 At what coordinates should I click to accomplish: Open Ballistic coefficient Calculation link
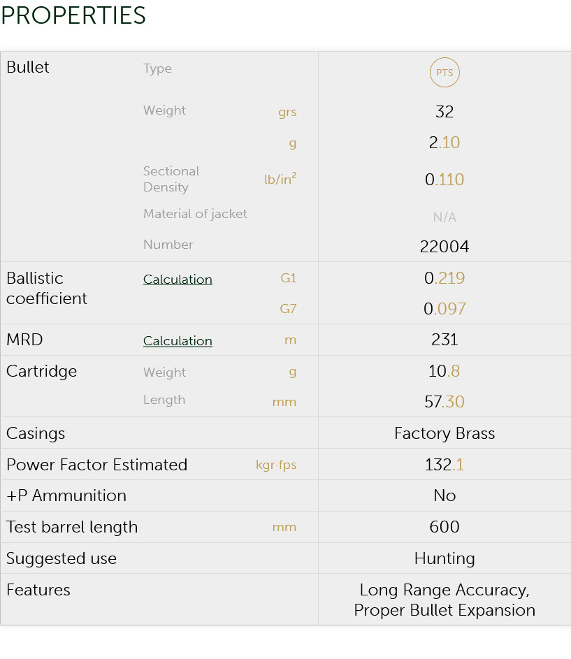(x=178, y=279)
